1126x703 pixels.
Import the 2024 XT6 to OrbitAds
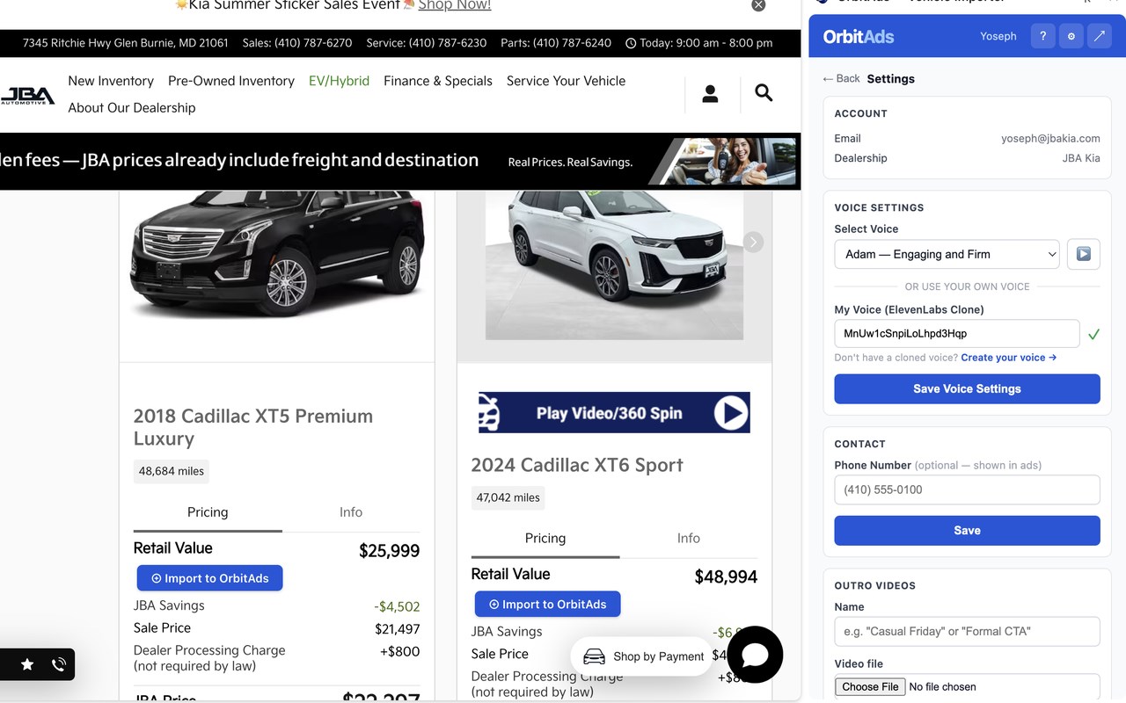[x=548, y=605]
